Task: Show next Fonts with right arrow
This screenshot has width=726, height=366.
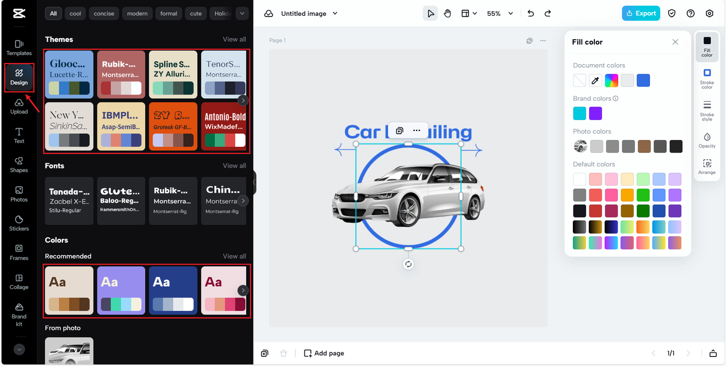Action: pyautogui.click(x=243, y=201)
